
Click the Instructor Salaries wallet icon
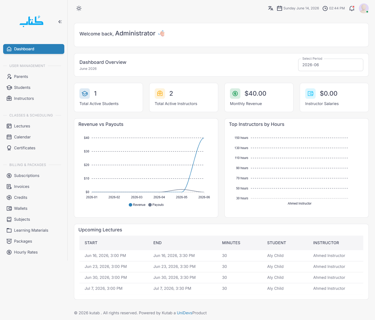pyautogui.click(x=310, y=94)
